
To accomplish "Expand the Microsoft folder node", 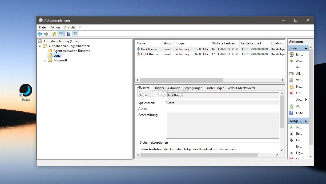I will tap(45, 61).
